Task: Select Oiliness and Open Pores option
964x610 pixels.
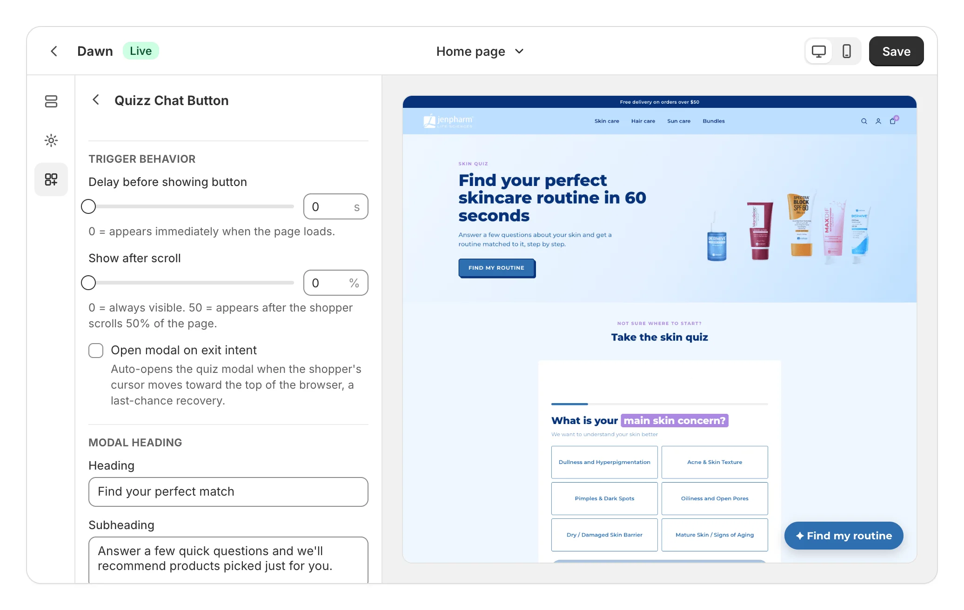Action: (715, 498)
